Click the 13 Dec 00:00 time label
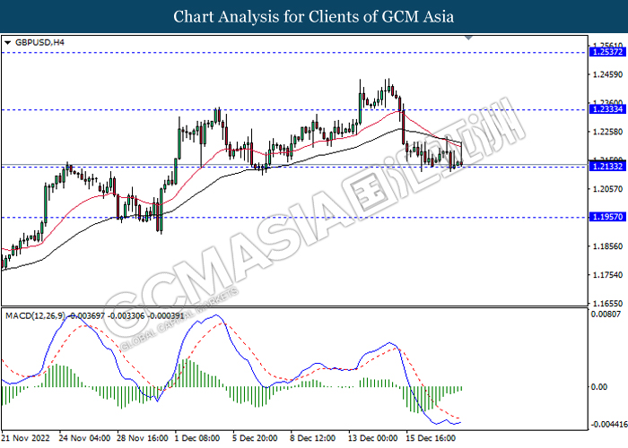628x448 pixels. point(373,438)
